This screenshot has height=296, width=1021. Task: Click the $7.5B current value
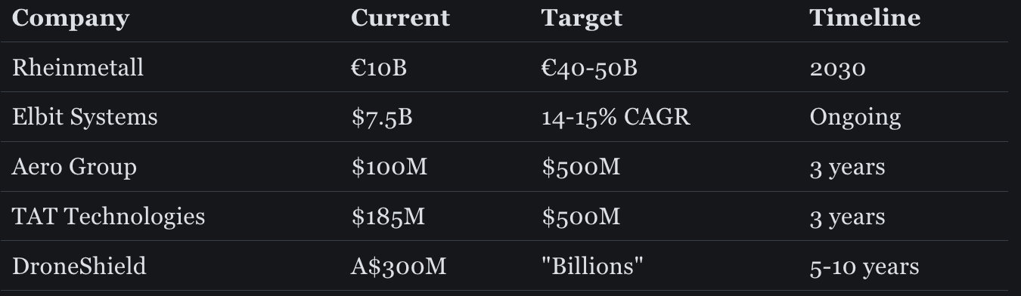point(381,117)
